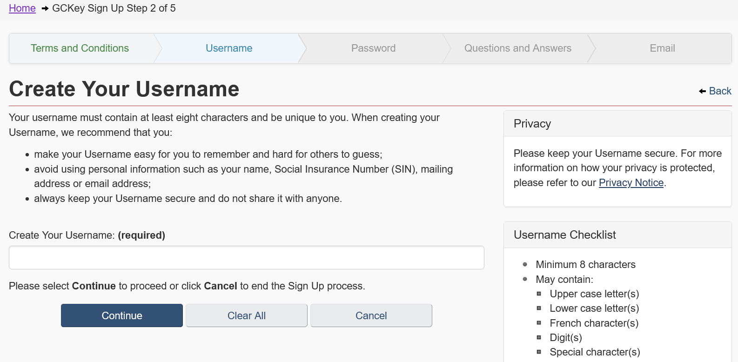The width and height of the screenshot is (738, 362).
Task: Click the breadcrumb arrow icon after Home
Action: click(45, 8)
